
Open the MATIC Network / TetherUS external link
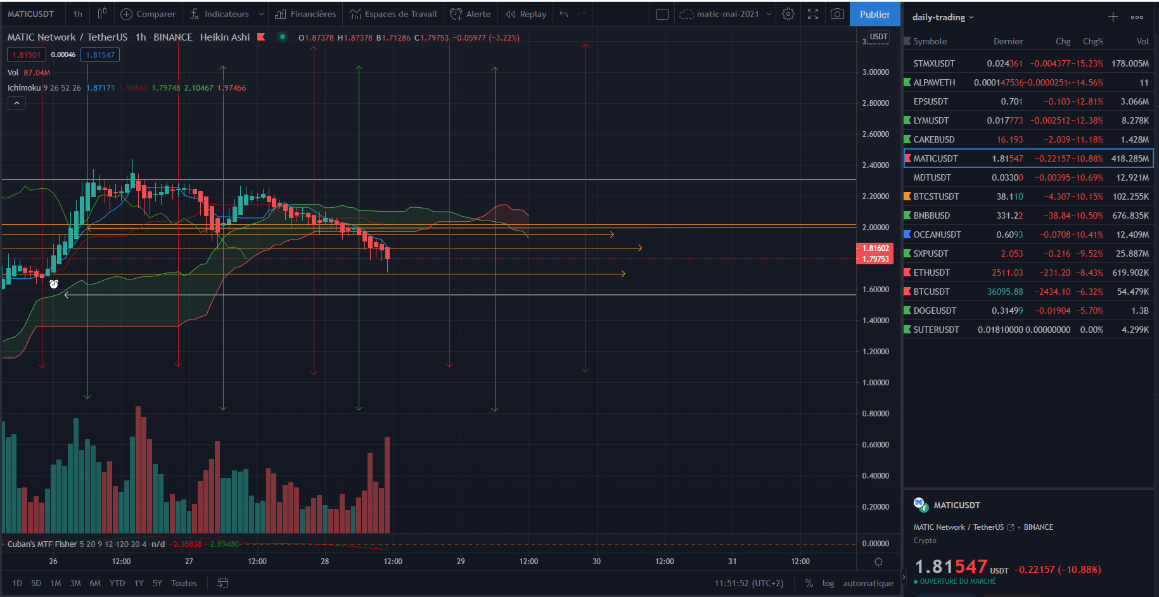pyautogui.click(x=1011, y=527)
